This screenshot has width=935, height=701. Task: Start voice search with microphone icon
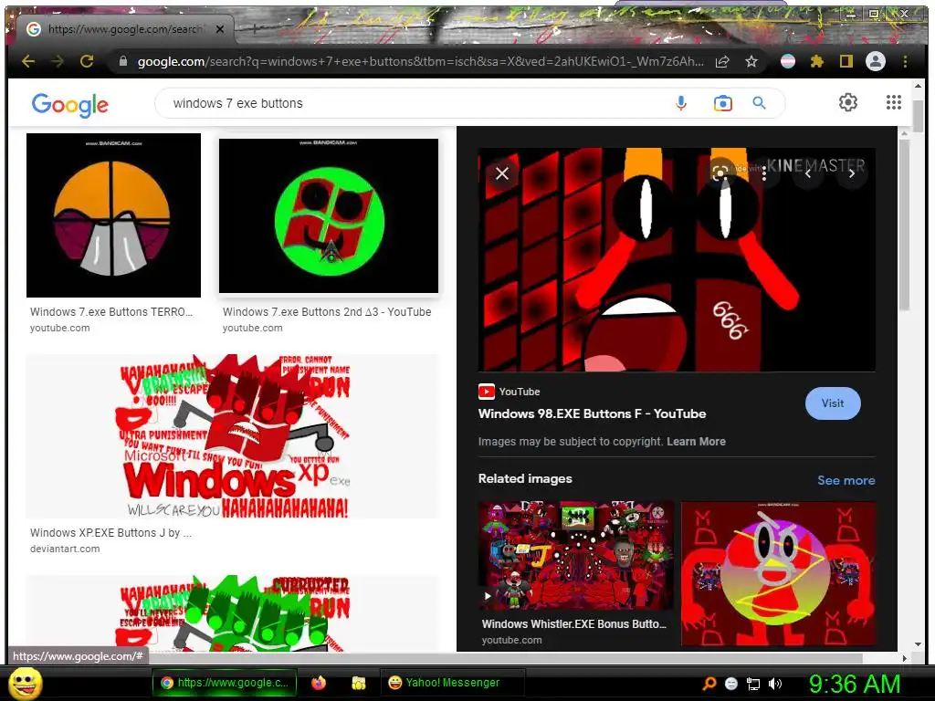click(681, 103)
